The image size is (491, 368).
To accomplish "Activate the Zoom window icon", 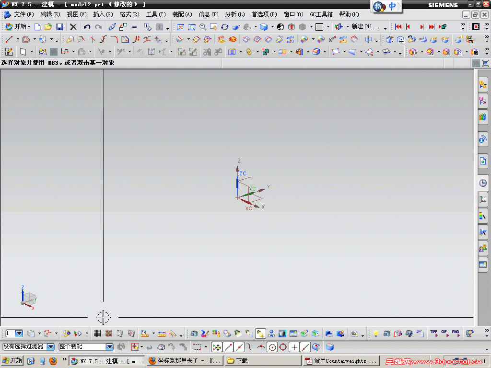I will (192, 27).
